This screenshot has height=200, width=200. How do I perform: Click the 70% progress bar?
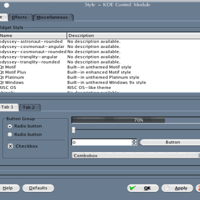[x=135, y=120]
